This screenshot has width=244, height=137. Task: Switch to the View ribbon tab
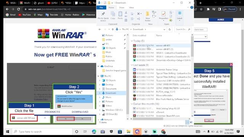pyautogui.click(x=132, y=8)
